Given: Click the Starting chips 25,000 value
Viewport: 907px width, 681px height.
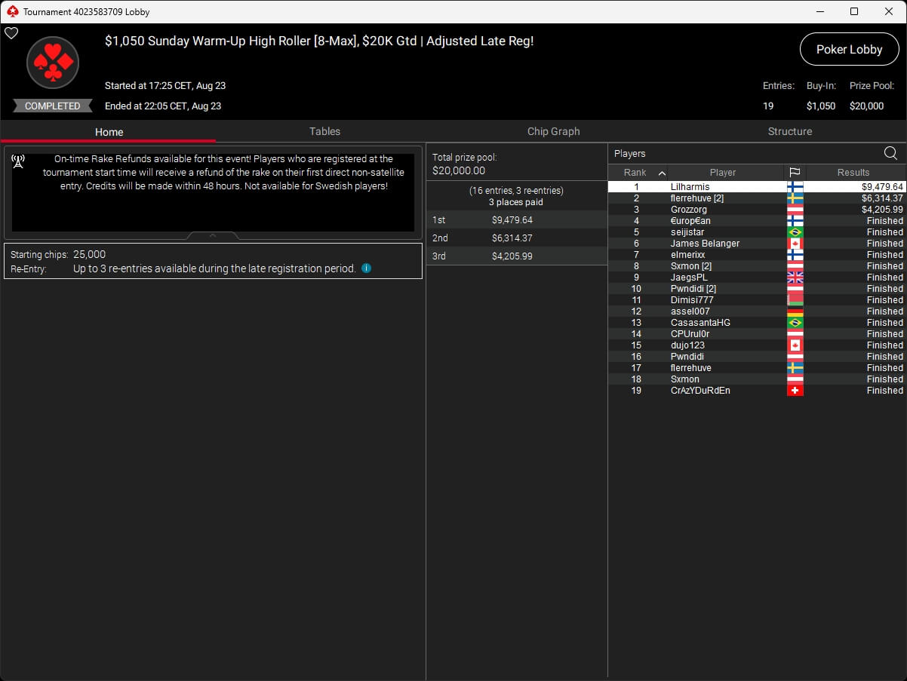Looking at the screenshot, I should [x=89, y=255].
